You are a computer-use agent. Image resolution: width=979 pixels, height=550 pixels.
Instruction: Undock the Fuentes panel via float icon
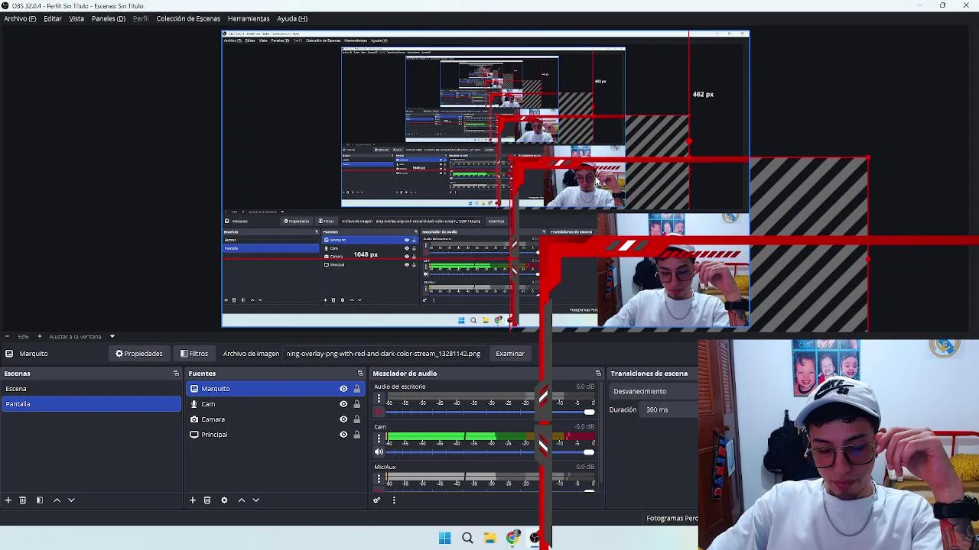tap(360, 374)
